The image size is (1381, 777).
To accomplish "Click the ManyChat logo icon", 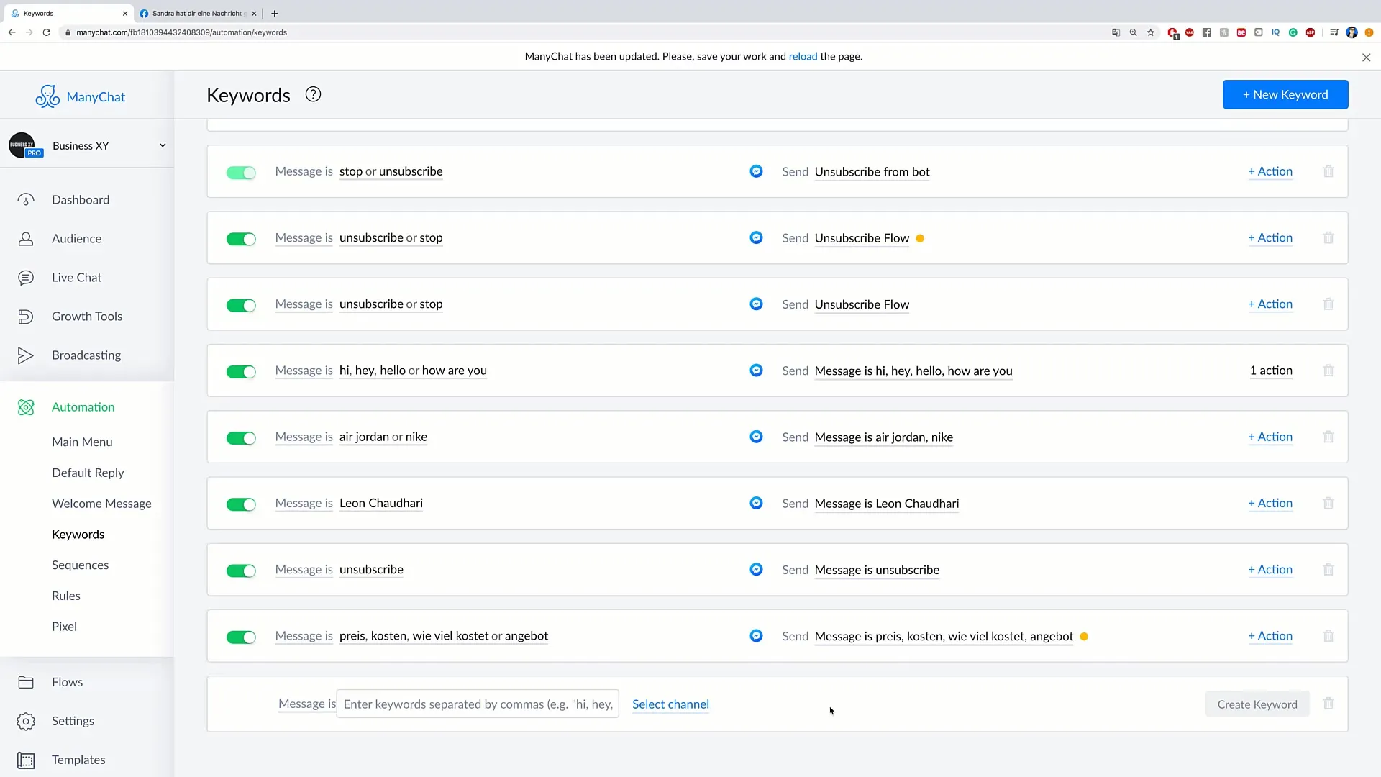I will point(47,96).
